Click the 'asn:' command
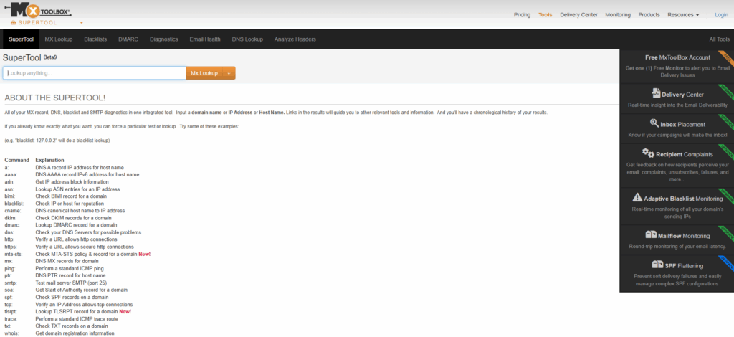Image resolution: width=734 pixels, height=337 pixels. click(9, 189)
